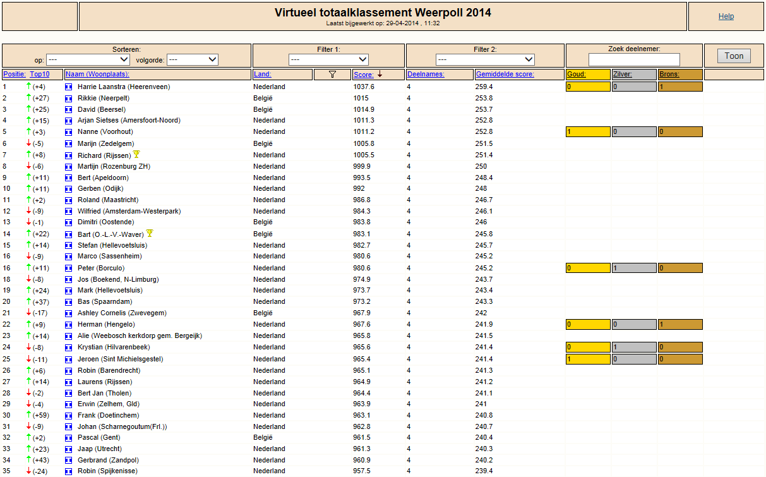Click the Goud gold column header

pyautogui.click(x=576, y=75)
